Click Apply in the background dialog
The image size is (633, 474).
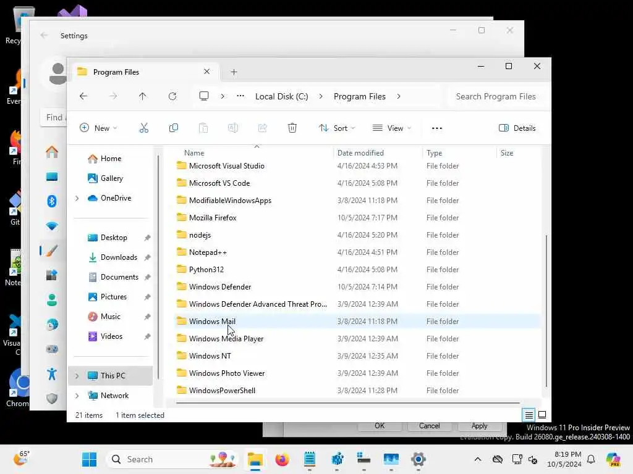[x=479, y=426]
